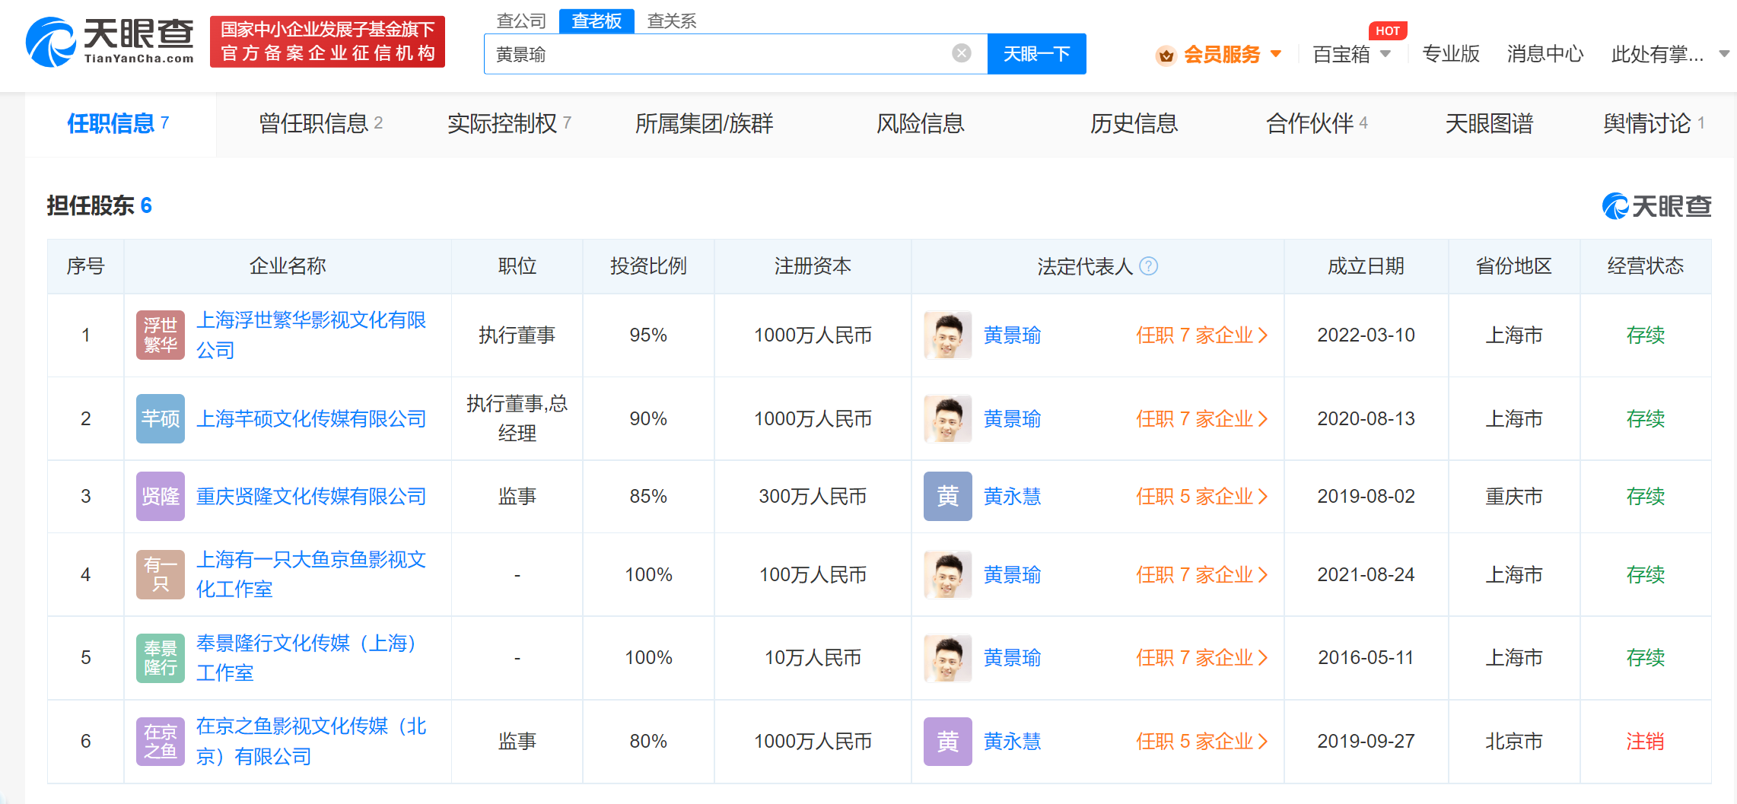Open the 舆情讨论 tab
Image resolution: width=1737 pixels, height=804 pixels.
pos(1653,123)
